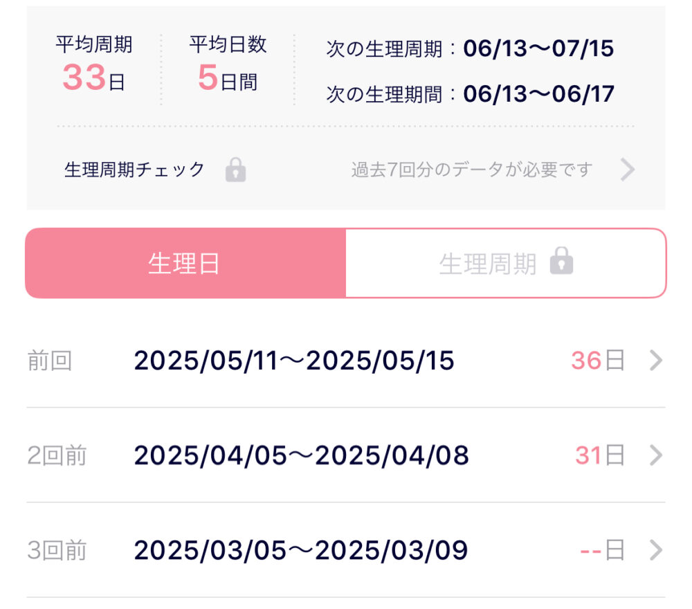
Task: Tap next cycle dates 06/13～07/15
Action: (538, 48)
